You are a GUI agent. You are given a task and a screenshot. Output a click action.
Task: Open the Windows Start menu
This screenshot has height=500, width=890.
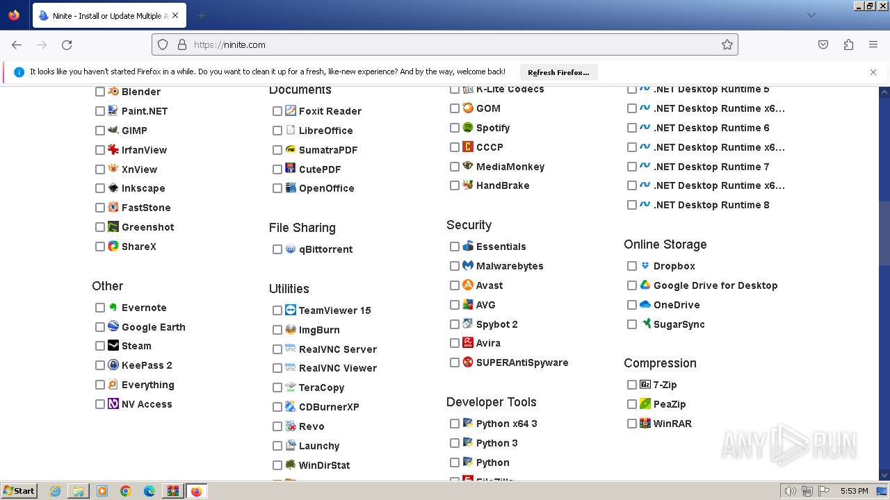pos(19,491)
